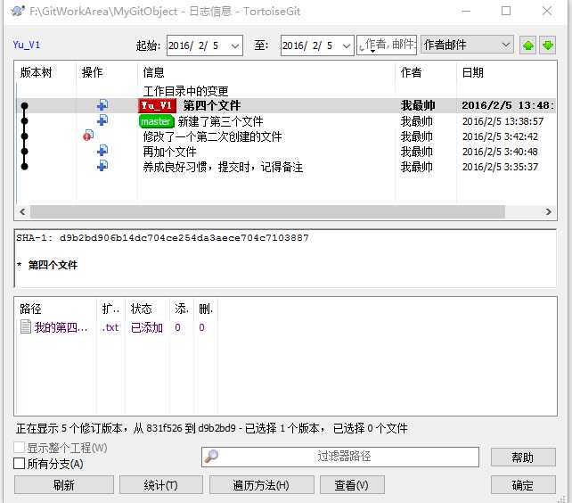Click the red Yu_V1 branch label
The width and height of the screenshot is (572, 503).
tap(157, 105)
